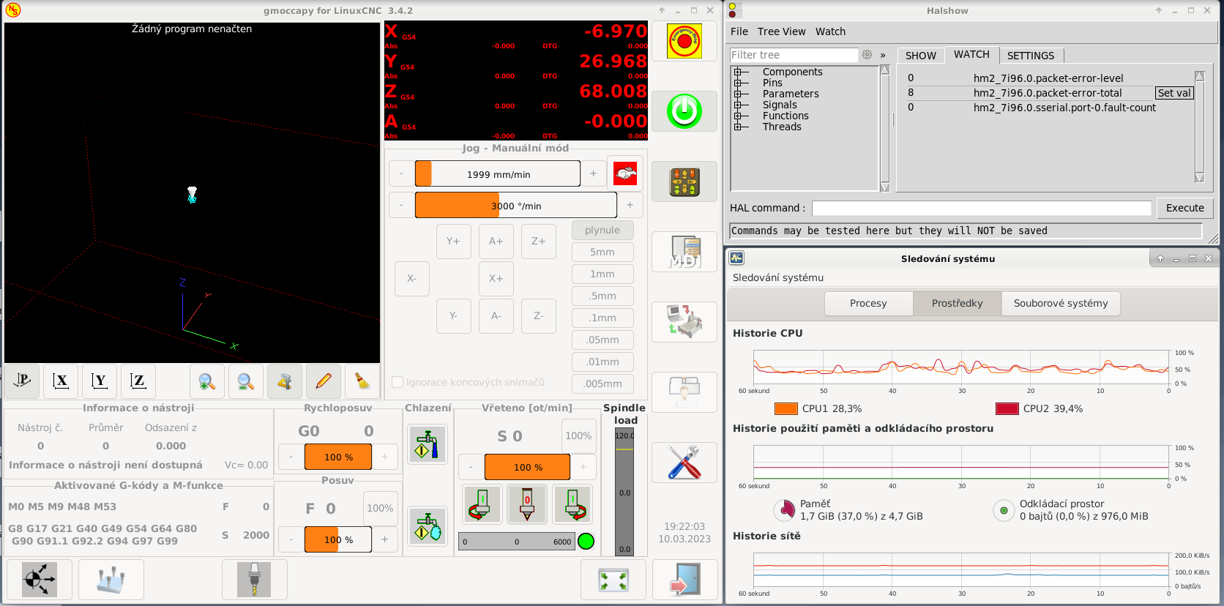The width and height of the screenshot is (1224, 606).
Task: Zoom in the preview
Action: click(x=207, y=381)
